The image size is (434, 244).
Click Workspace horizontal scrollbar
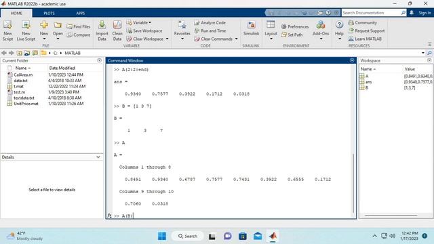(391, 216)
